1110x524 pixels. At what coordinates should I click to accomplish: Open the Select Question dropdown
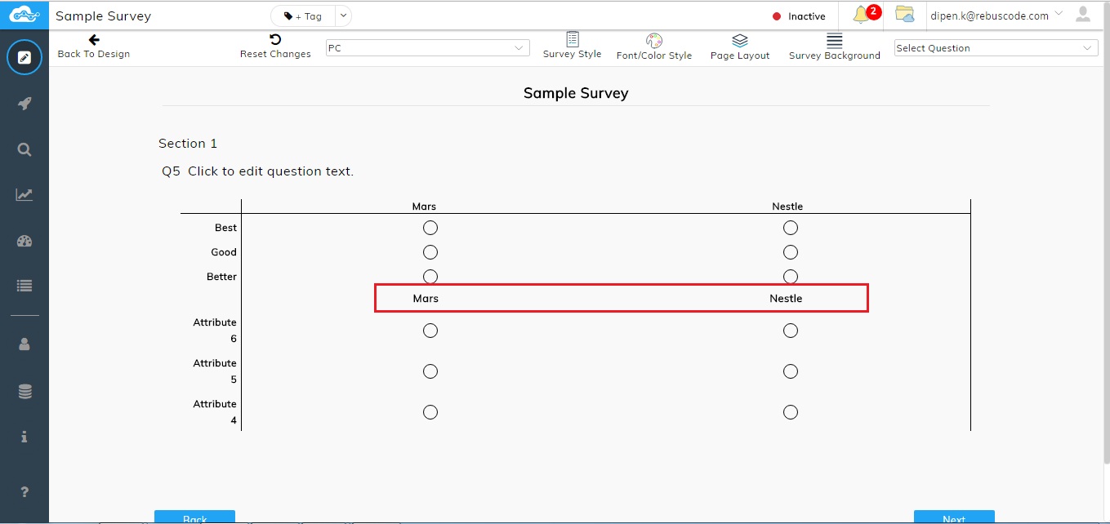996,48
